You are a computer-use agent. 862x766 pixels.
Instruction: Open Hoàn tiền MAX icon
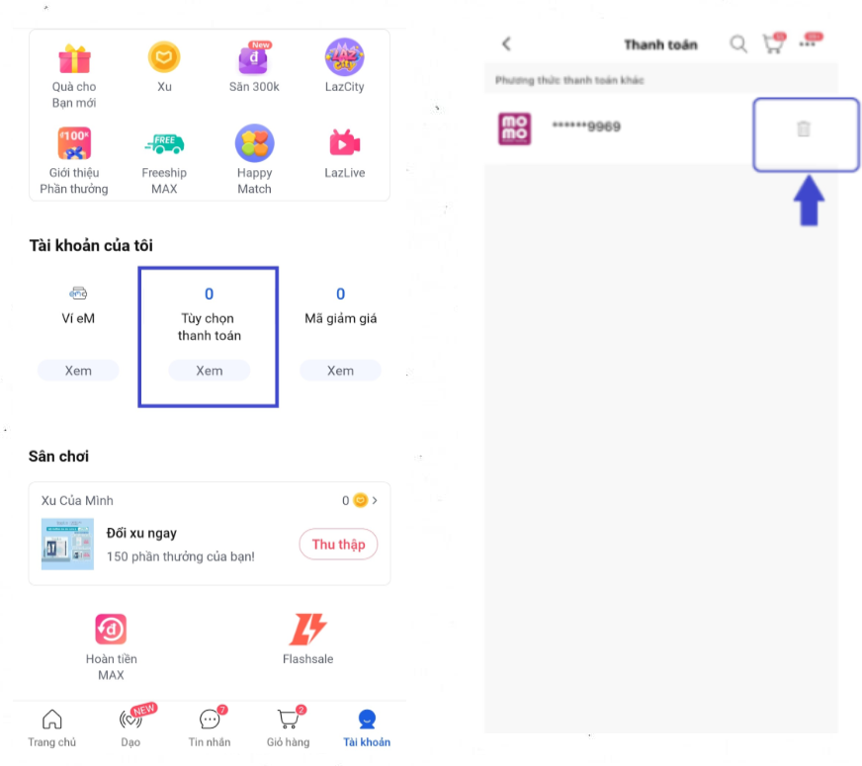tap(111, 629)
